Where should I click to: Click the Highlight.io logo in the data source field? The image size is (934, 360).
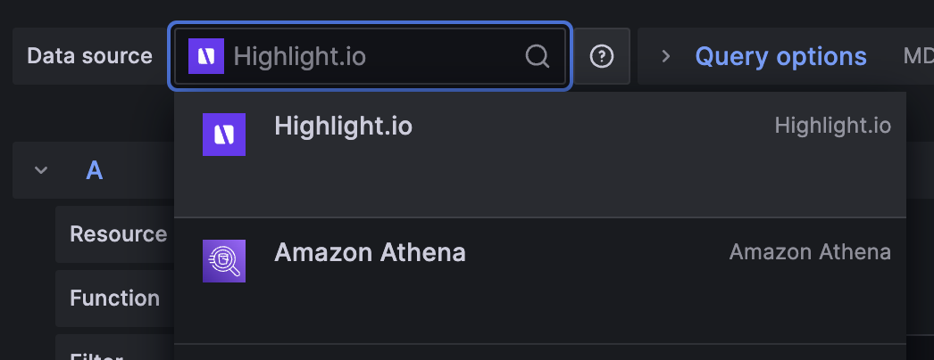[x=205, y=57]
